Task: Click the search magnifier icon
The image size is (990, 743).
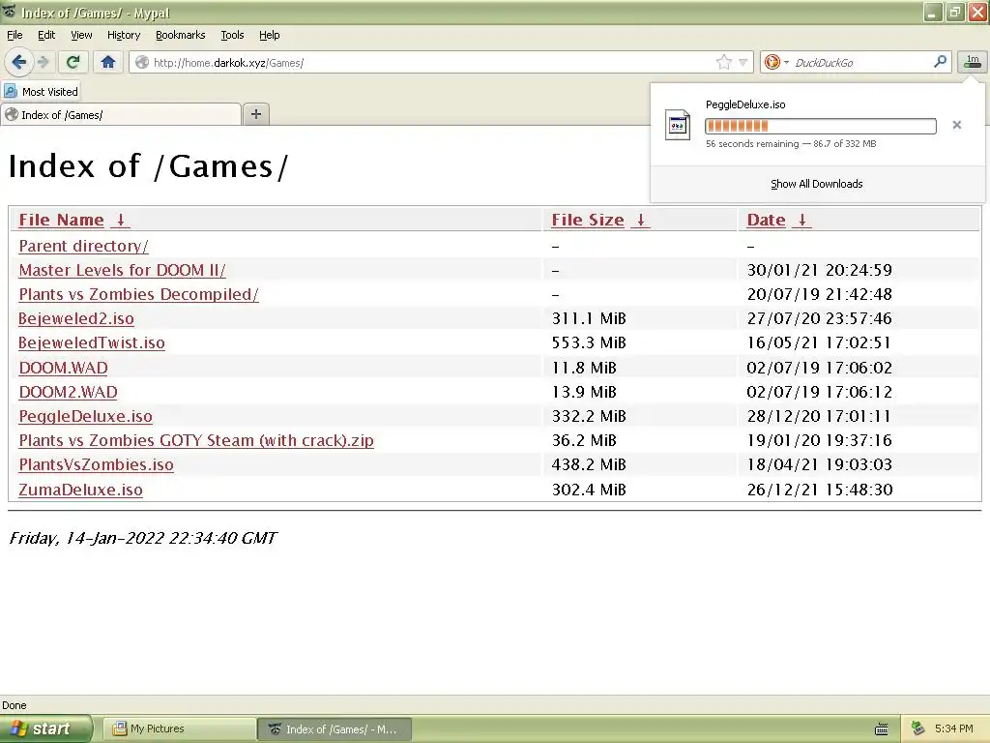Action: pos(940,61)
